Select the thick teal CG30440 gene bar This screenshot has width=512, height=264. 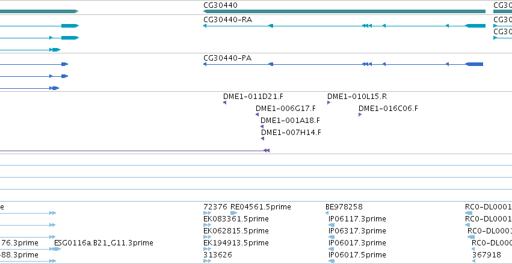[344, 11]
